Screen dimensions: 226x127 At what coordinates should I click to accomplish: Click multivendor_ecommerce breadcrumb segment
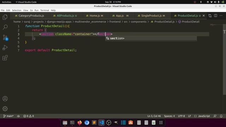point(90,22)
